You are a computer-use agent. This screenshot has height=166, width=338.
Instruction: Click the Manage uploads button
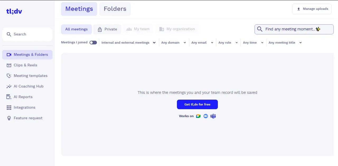coord(312,9)
